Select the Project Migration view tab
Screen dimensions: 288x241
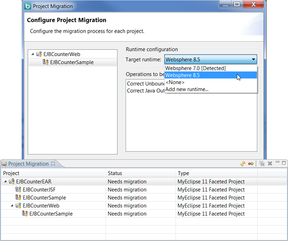[28, 164]
